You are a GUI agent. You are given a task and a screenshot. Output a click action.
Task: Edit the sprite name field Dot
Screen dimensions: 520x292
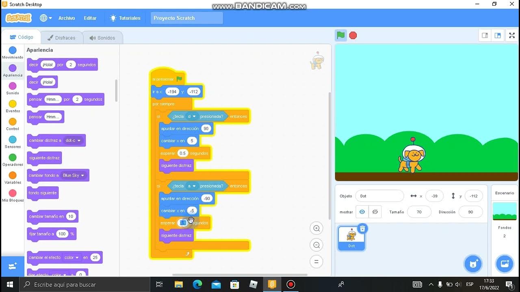click(x=379, y=196)
